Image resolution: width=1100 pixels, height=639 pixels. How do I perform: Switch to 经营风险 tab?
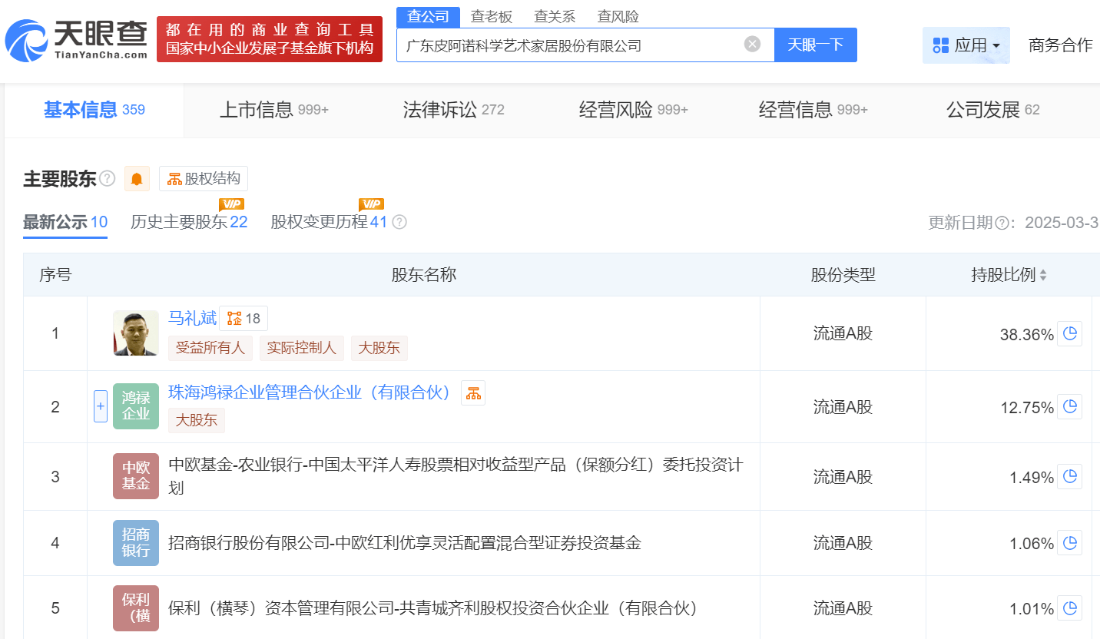click(633, 110)
